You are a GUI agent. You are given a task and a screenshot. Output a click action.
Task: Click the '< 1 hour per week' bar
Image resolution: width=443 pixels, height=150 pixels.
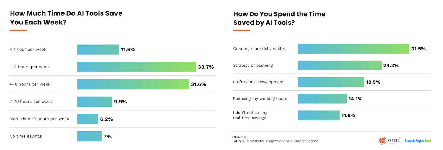[x=98, y=50]
